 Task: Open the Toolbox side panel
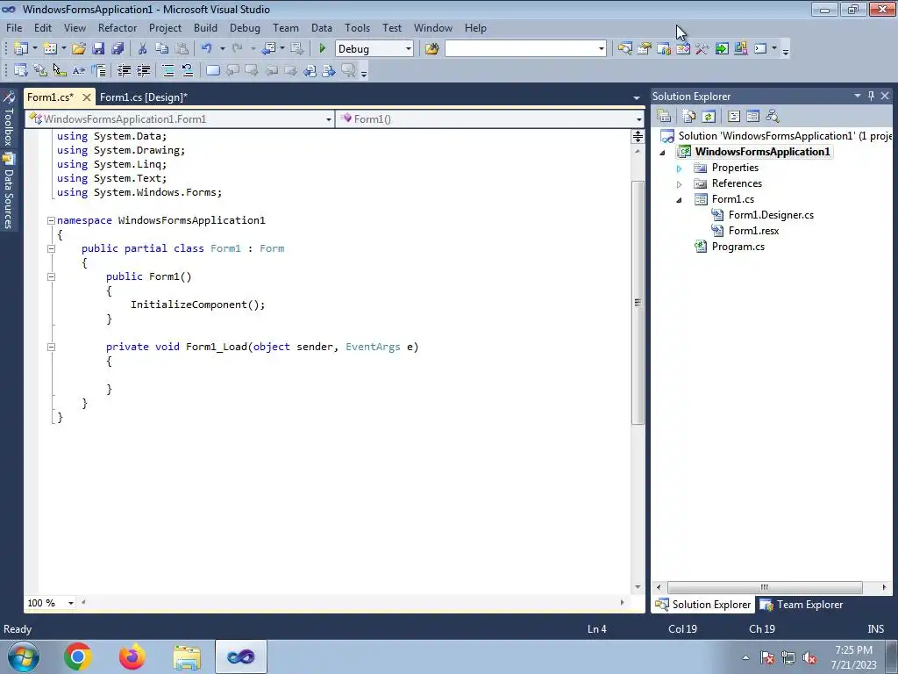(x=9, y=120)
